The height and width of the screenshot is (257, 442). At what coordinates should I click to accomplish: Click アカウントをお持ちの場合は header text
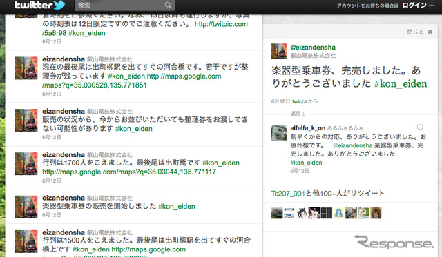(367, 6)
